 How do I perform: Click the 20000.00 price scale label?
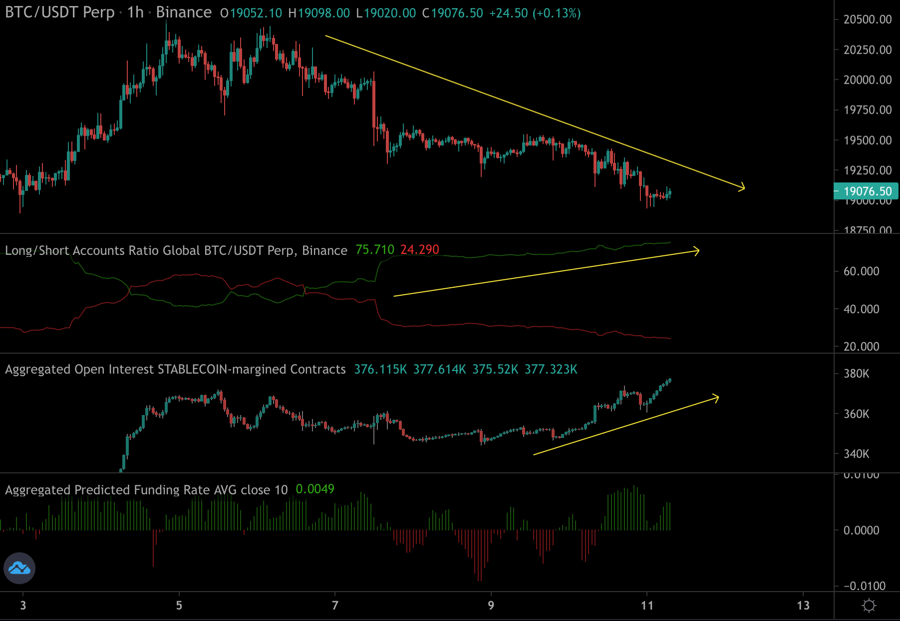point(867,80)
